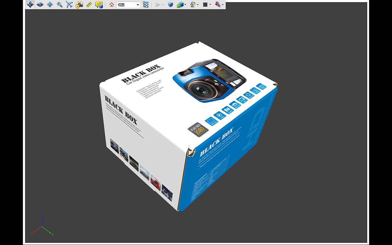Add a 3D comment

[99, 5]
